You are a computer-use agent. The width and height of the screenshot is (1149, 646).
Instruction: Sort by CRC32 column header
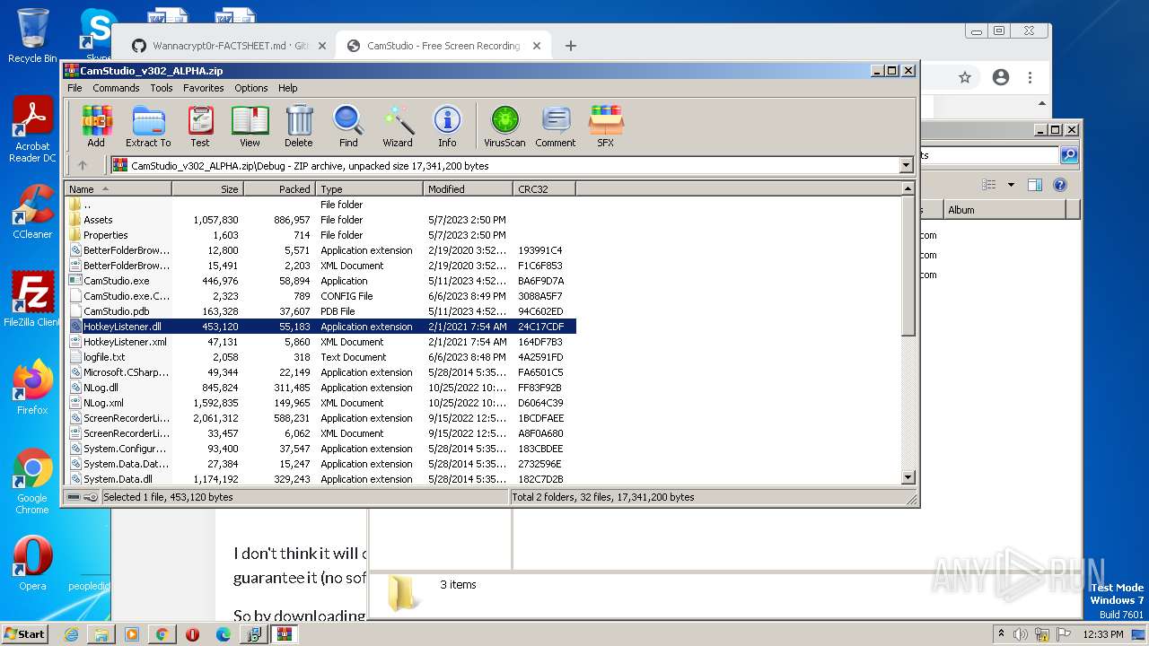coord(544,188)
